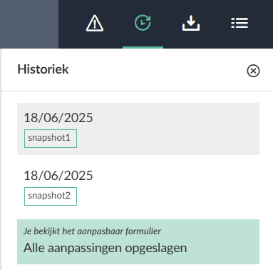
Task: Select the snapshot2 tag
Action: coord(51,196)
